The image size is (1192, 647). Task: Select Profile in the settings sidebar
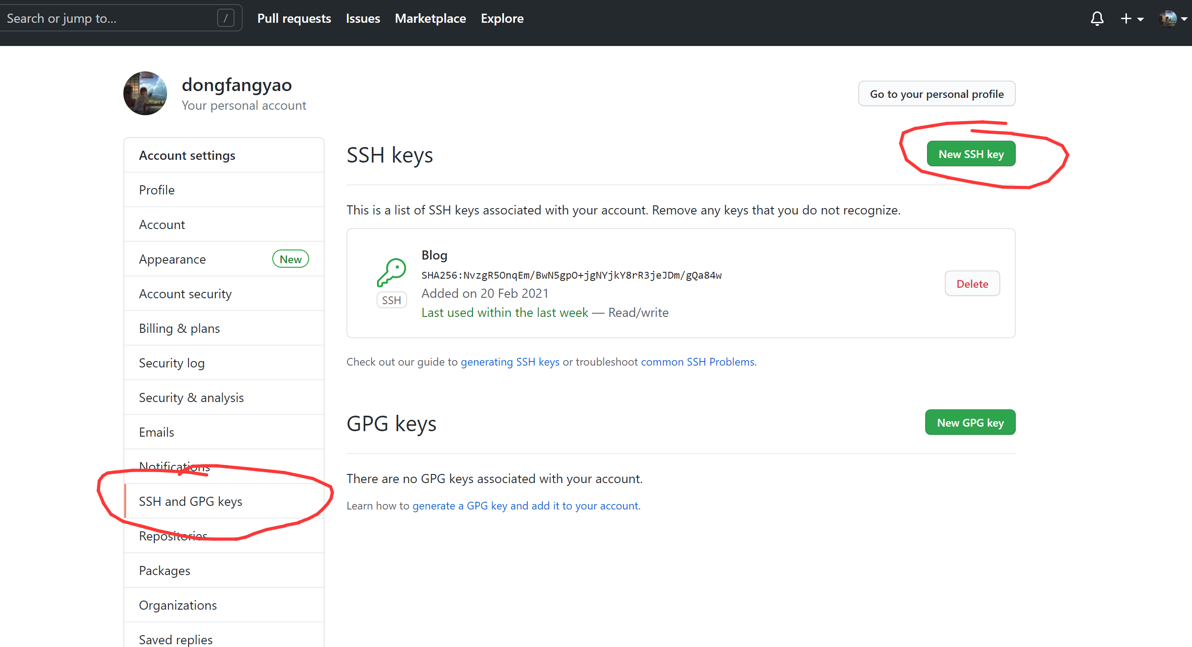click(224, 190)
